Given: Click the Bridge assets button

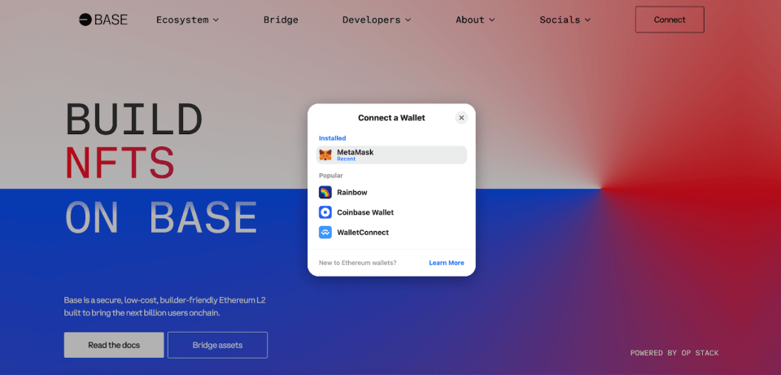Looking at the screenshot, I should 217,345.
